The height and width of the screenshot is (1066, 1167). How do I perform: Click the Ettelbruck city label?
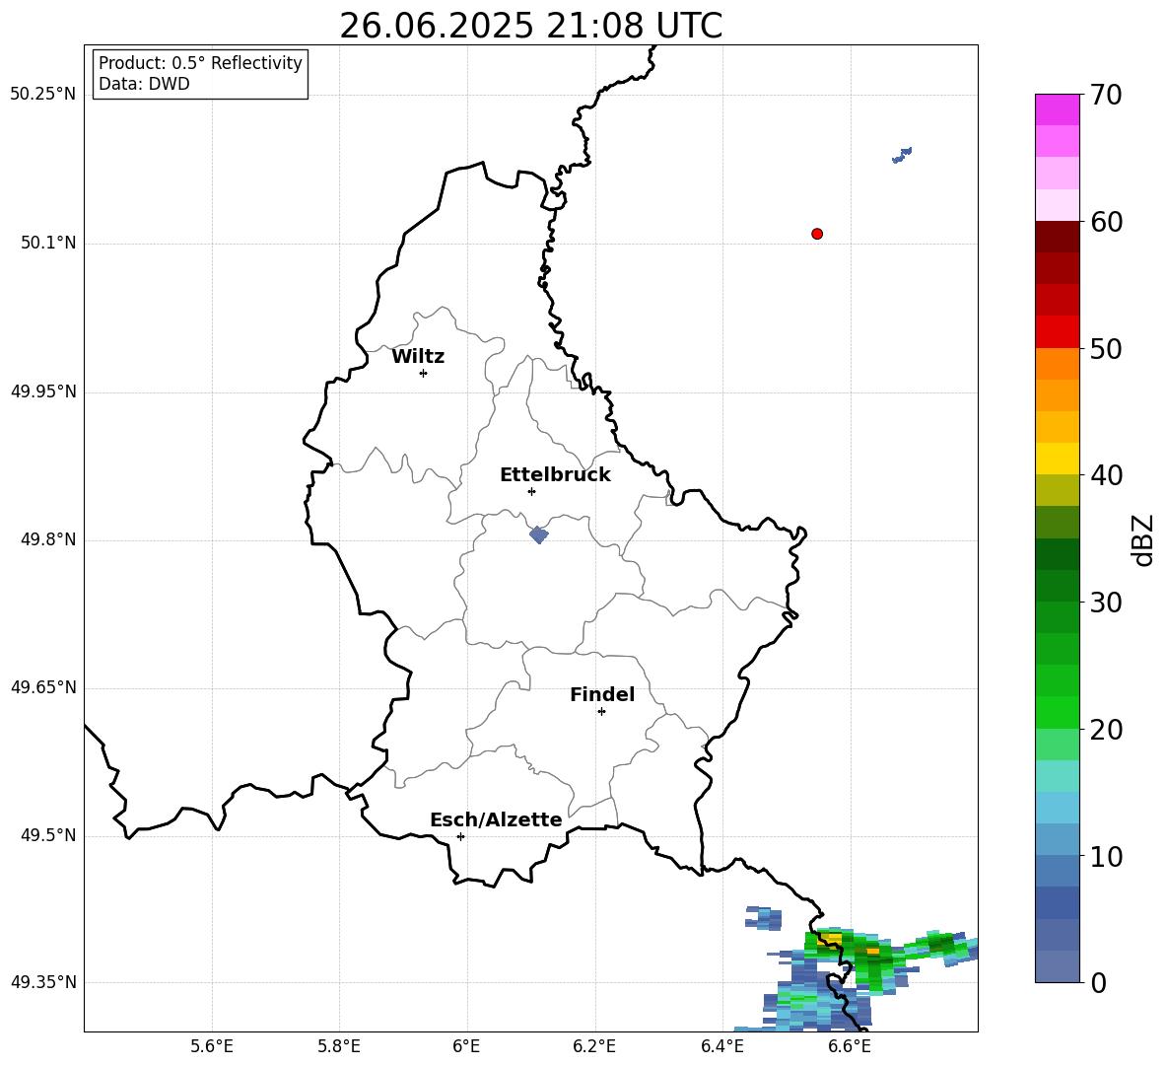point(555,475)
